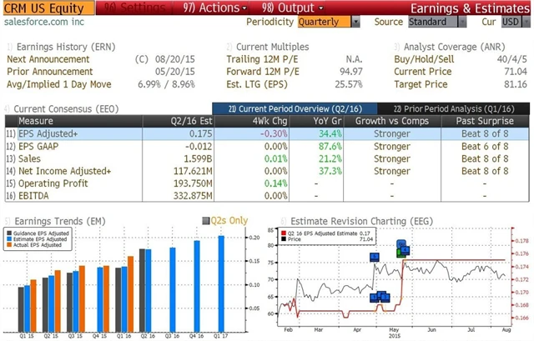Change the Source Standard selector

click(x=452, y=21)
